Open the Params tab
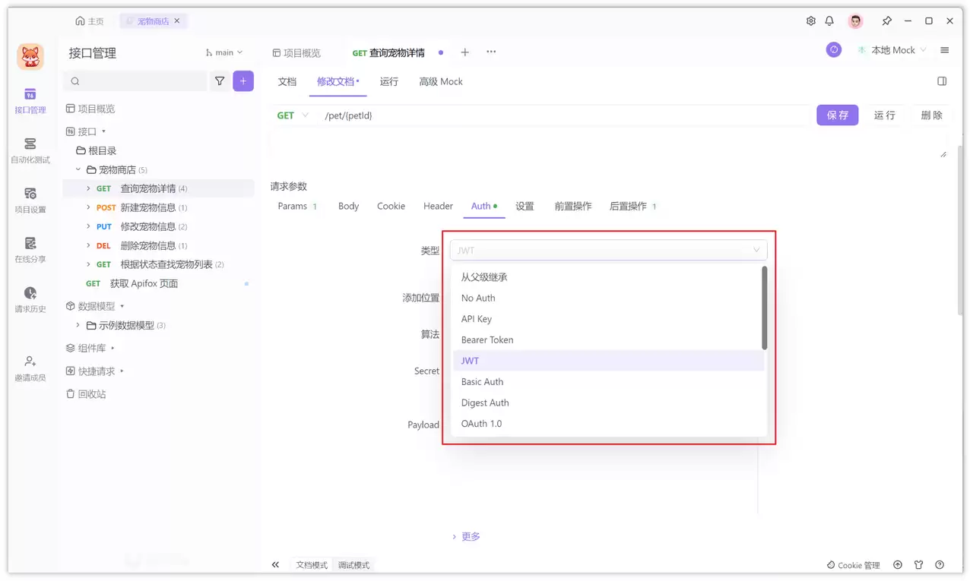The height and width of the screenshot is (581, 973). coord(297,206)
